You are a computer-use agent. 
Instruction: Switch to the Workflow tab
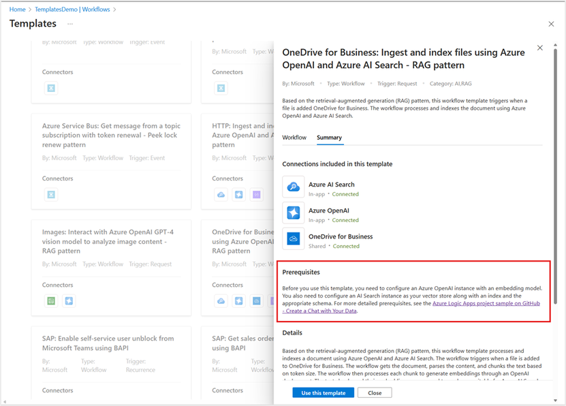pos(294,138)
